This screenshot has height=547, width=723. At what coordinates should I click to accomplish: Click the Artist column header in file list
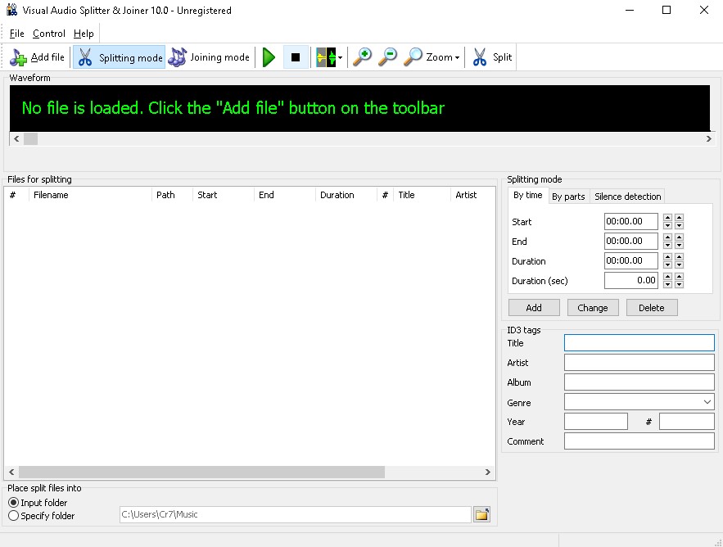click(x=472, y=195)
